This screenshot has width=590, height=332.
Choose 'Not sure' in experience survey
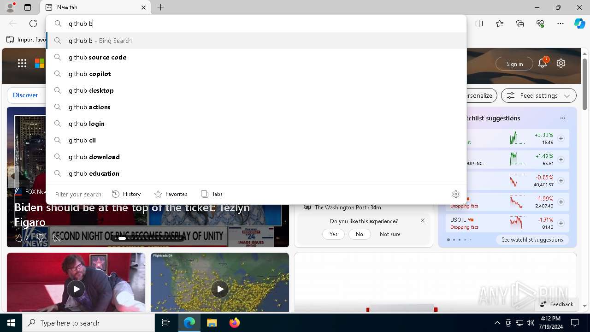390,234
